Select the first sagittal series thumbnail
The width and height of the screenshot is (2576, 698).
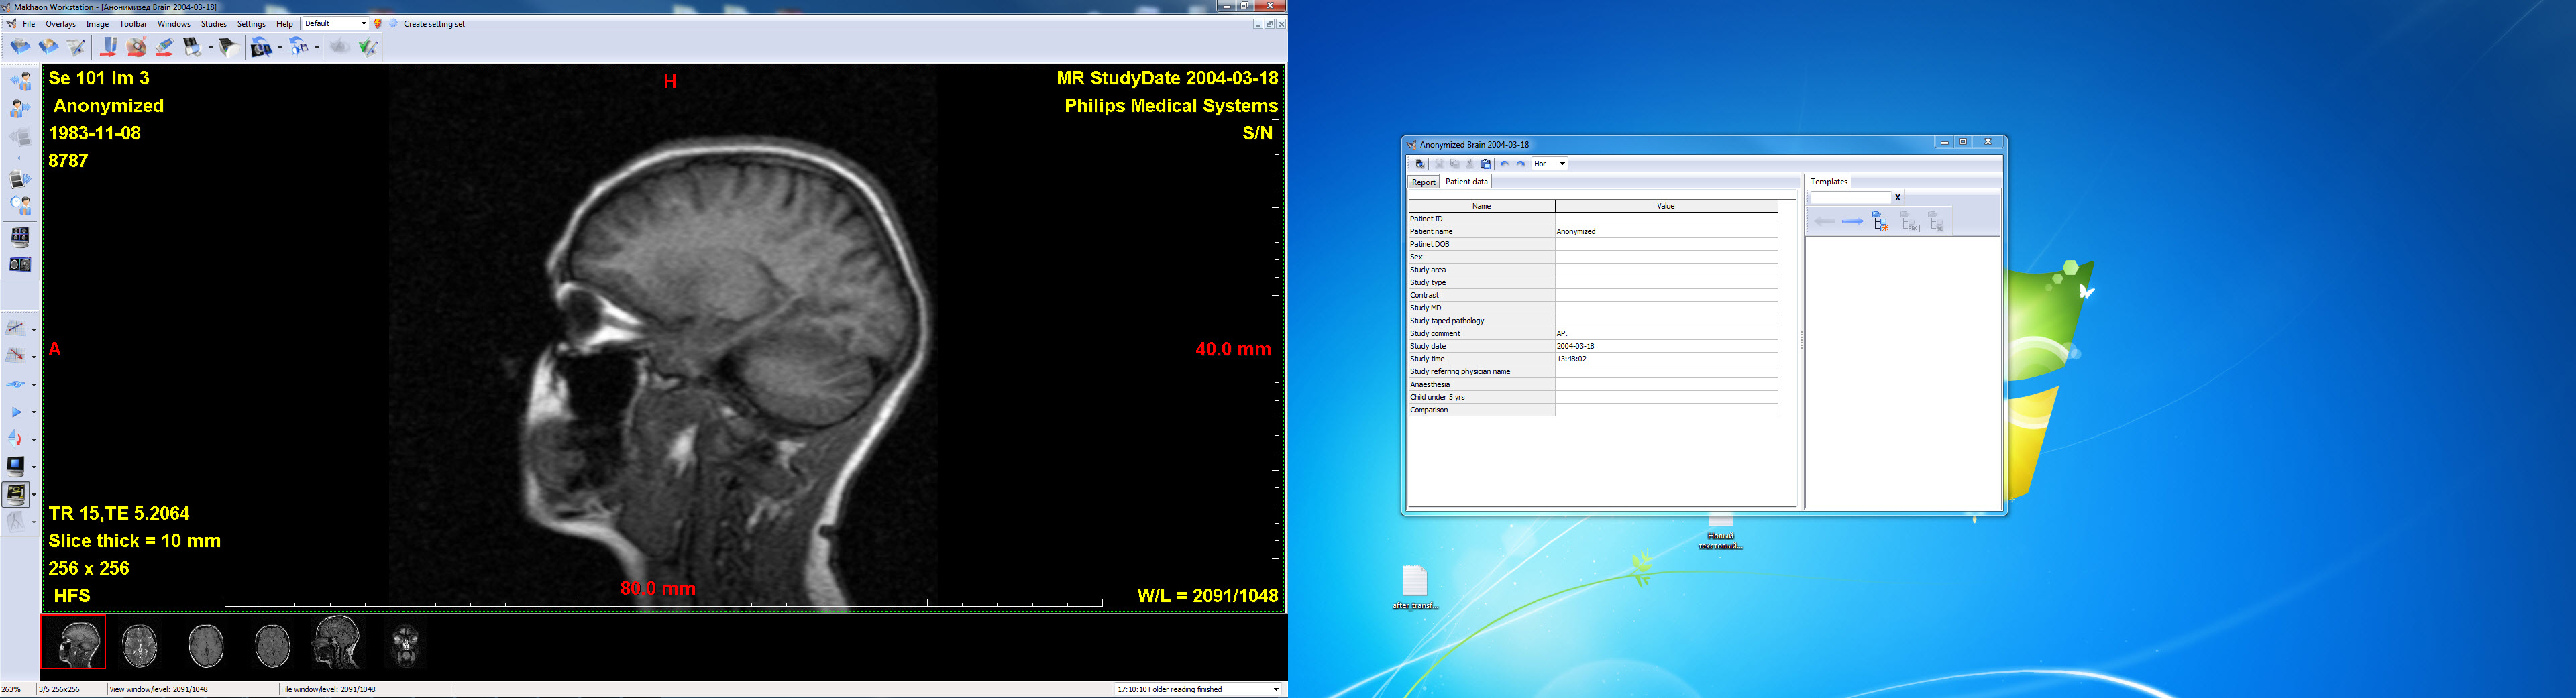(73, 643)
